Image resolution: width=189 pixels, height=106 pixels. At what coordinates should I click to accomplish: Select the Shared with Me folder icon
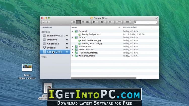[x=76, y=49]
